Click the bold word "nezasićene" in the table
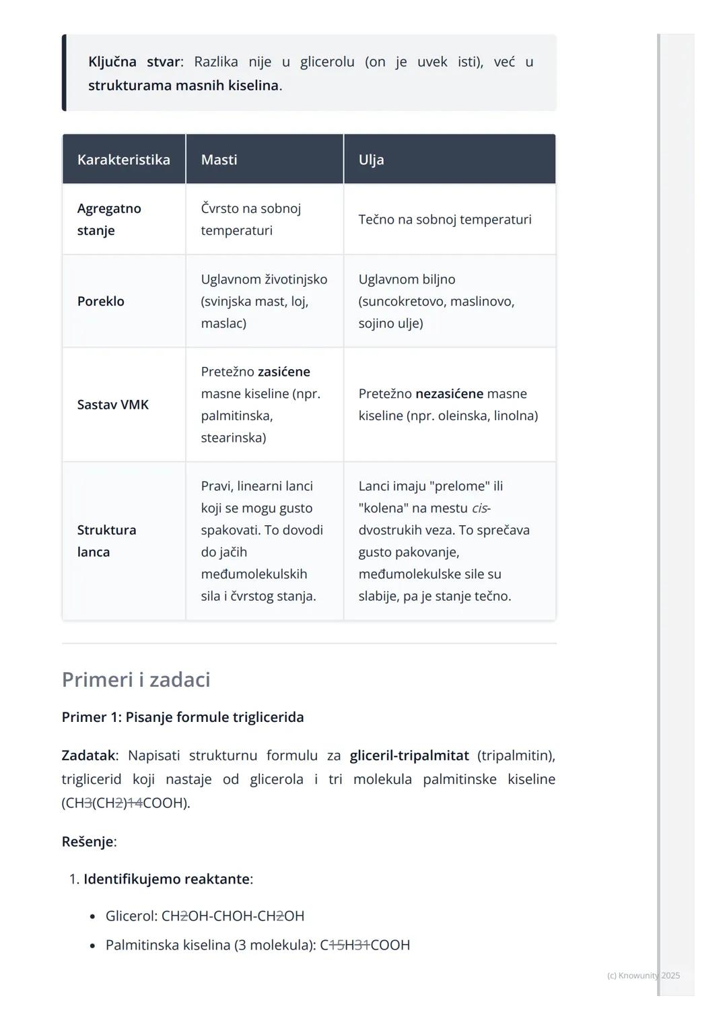The height and width of the screenshot is (1029, 727). [x=449, y=394]
